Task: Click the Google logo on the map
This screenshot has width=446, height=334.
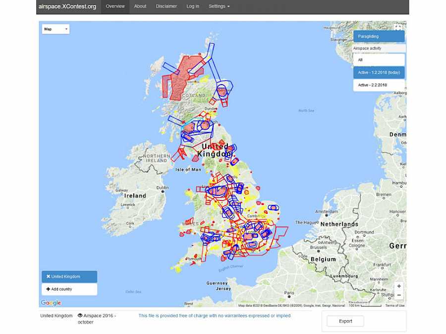Action: pos(51,303)
